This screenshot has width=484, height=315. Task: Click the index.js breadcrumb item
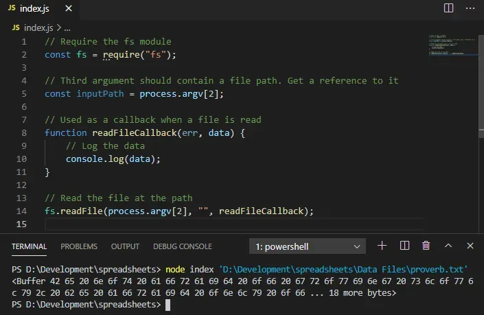pos(38,28)
